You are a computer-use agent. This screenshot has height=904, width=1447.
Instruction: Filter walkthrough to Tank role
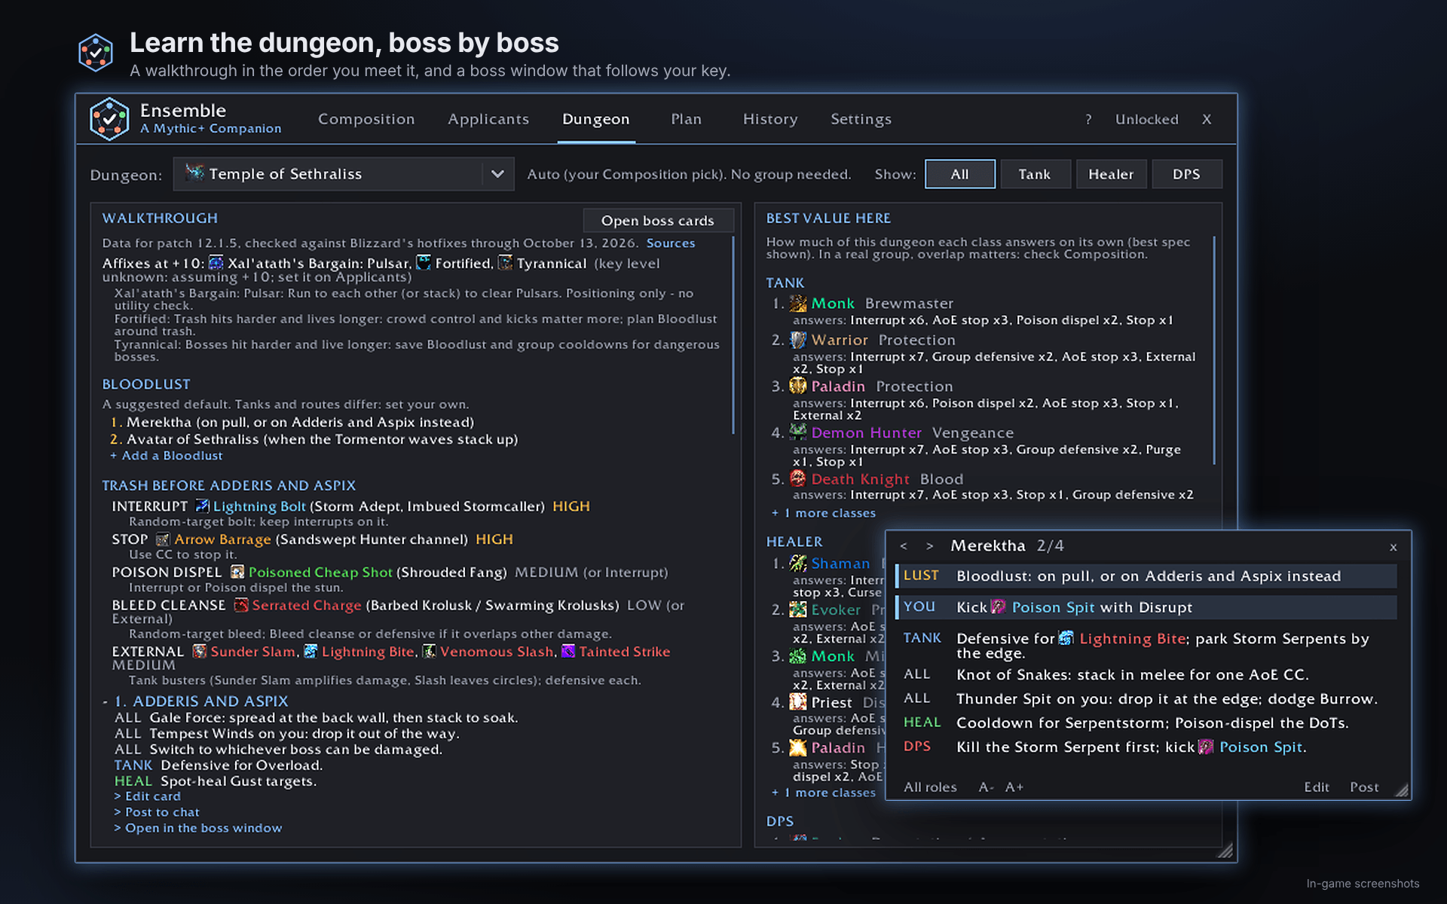[1034, 174]
